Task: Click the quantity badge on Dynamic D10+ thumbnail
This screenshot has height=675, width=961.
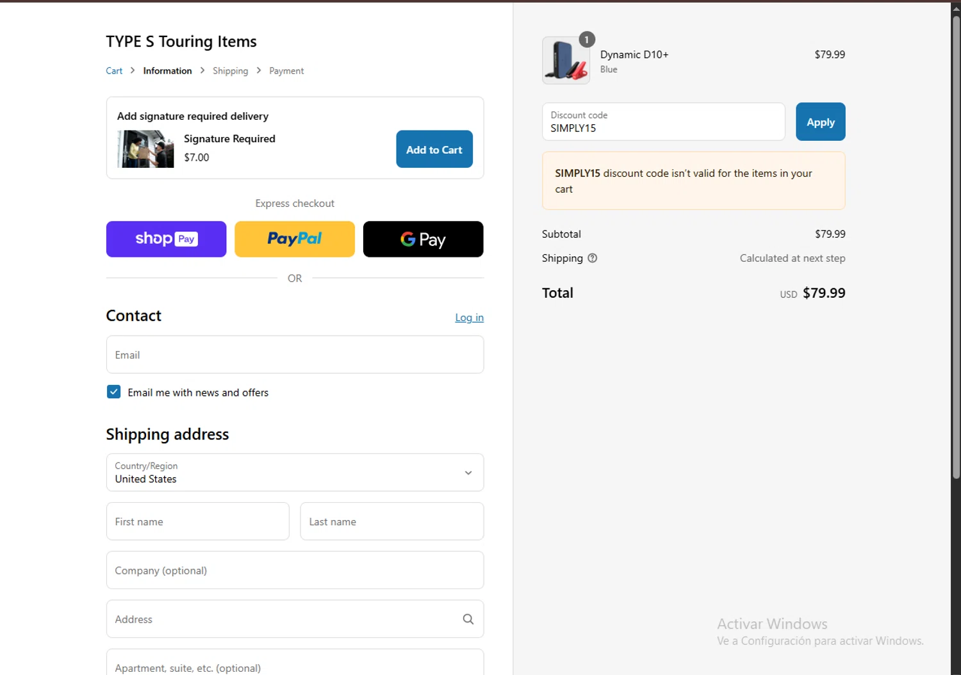Action: [x=587, y=40]
